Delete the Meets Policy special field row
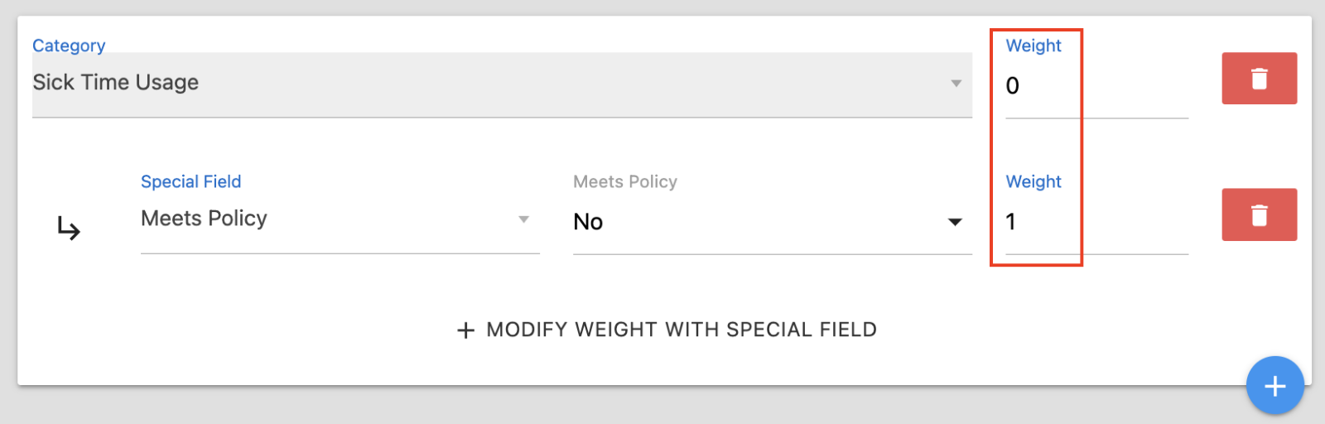This screenshot has width=1325, height=424. [x=1259, y=215]
